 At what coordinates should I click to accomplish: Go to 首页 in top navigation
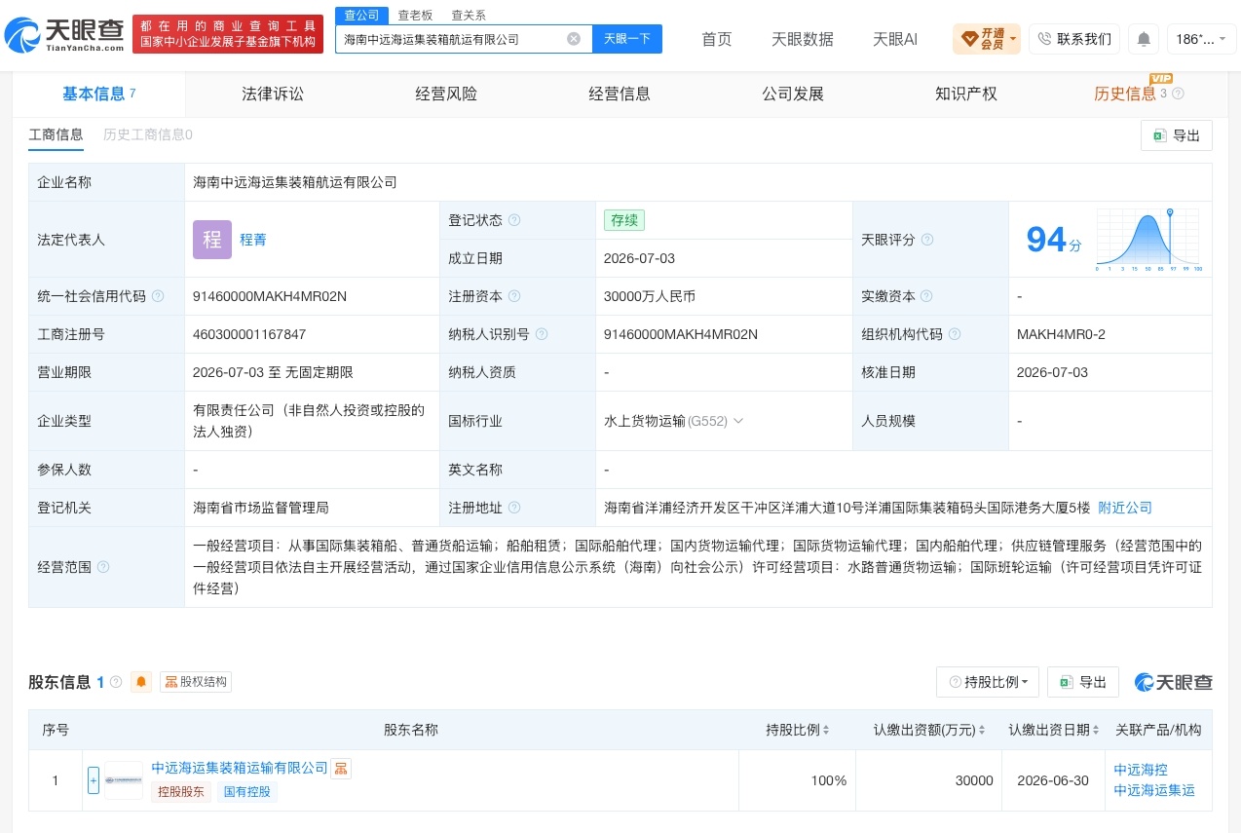click(x=717, y=39)
